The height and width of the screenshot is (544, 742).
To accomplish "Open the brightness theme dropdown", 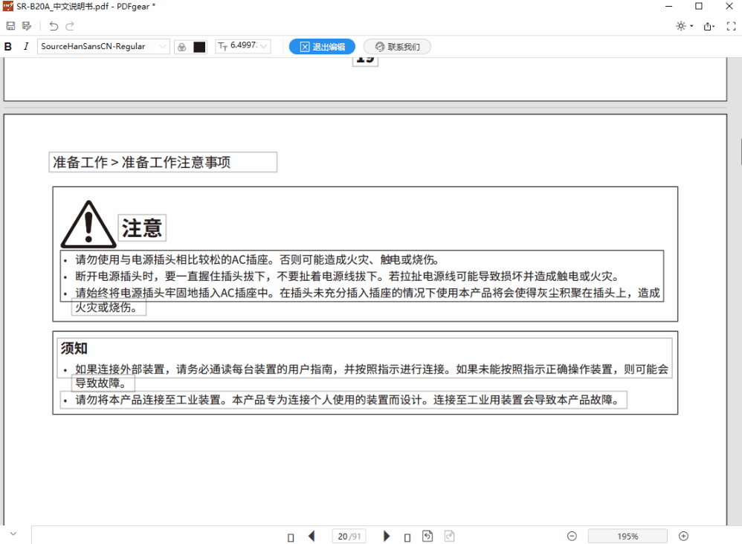I will coord(683,26).
